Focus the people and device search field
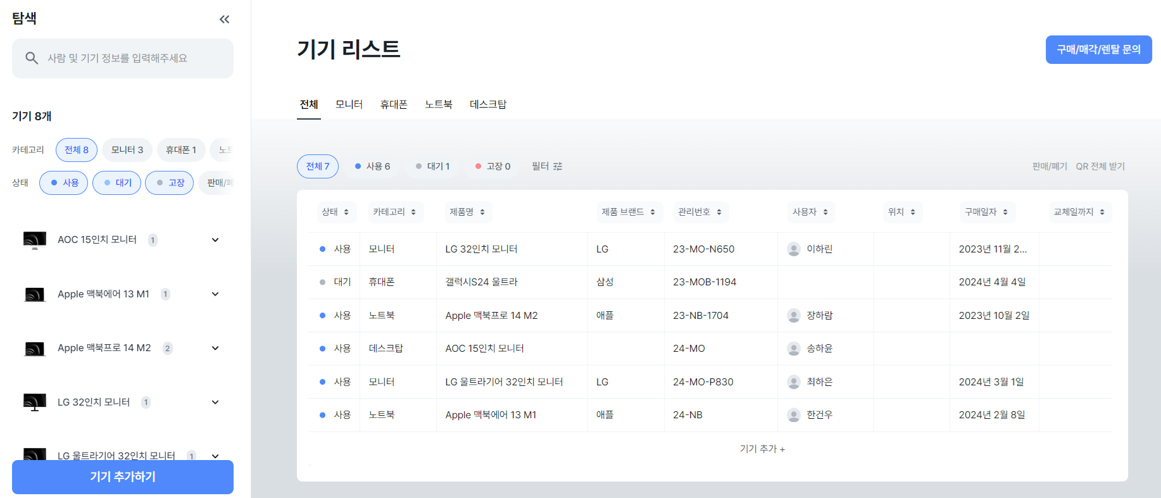This screenshot has width=1161, height=498. click(x=133, y=58)
